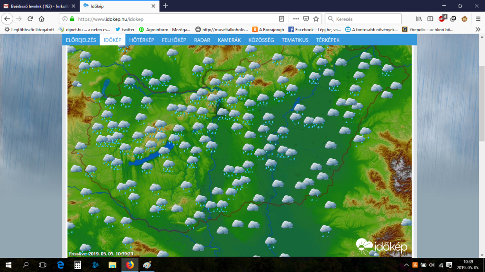The image size is (485, 272).
Task: Open Calculator from the taskbar
Action: coord(78,265)
